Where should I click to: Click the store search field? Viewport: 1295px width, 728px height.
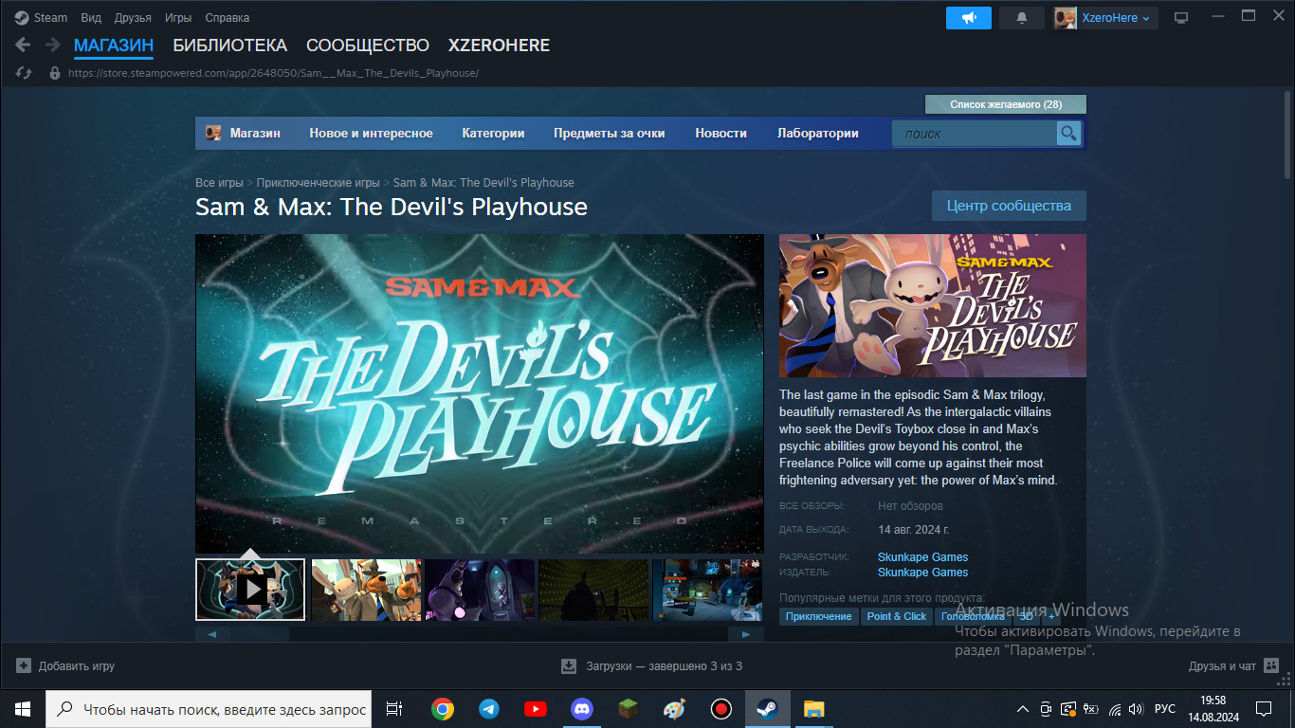pyautogui.click(x=974, y=134)
